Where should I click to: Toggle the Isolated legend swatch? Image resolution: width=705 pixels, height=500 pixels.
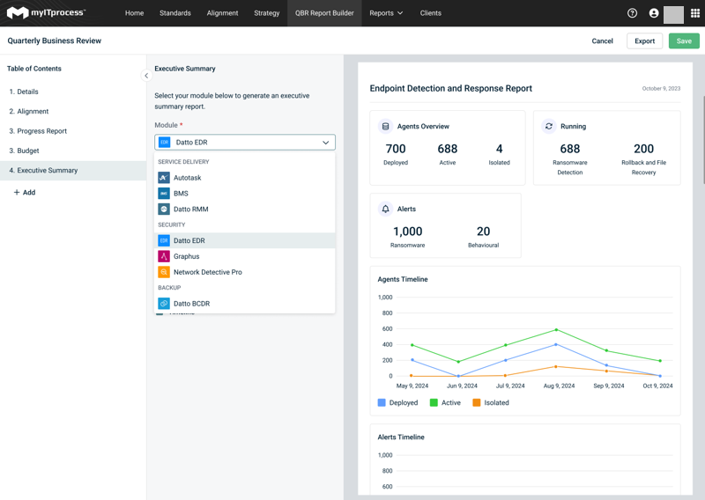point(477,402)
